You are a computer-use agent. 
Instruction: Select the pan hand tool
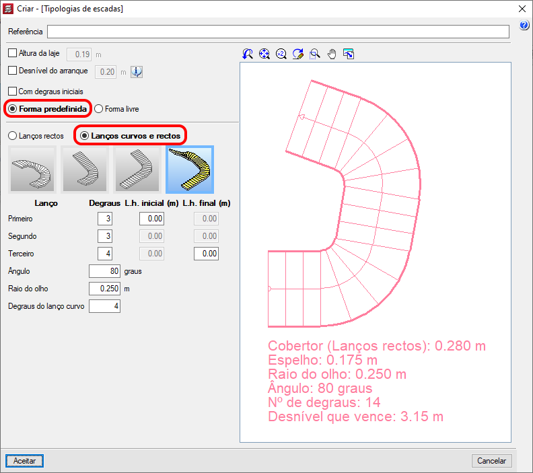point(332,54)
